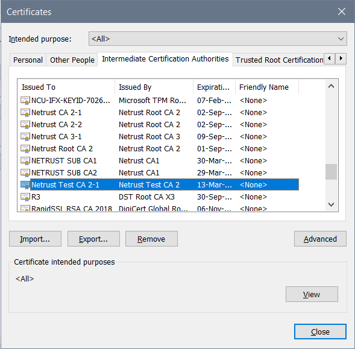This screenshot has width=355, height=349.
Task: Click the Export button
Action: [x=93, y=239]
